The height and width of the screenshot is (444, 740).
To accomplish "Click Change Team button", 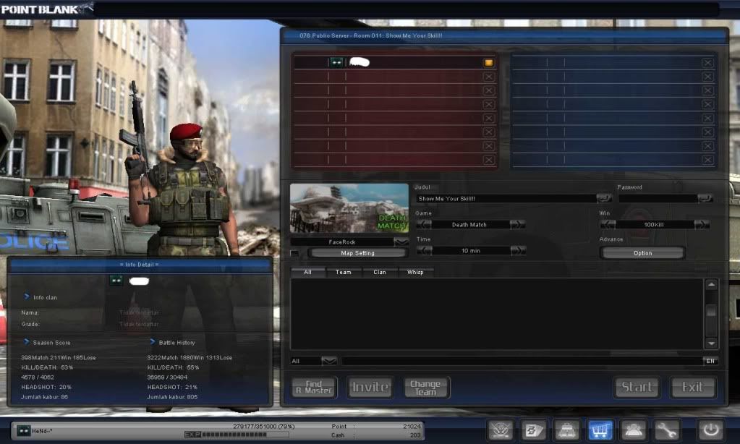I will point(425,387).
